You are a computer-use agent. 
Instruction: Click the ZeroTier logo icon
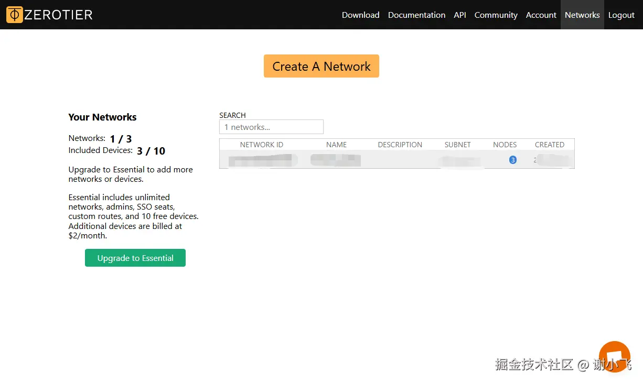[x=15, y=15]
